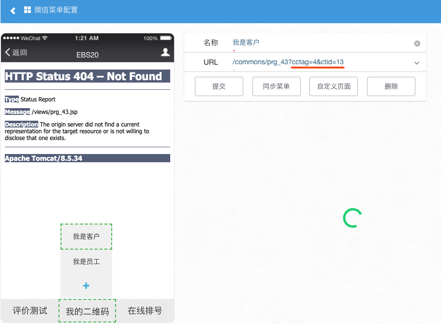
Task: Tap the 返回 back button in phone preview
Action: tap(16, 53)
